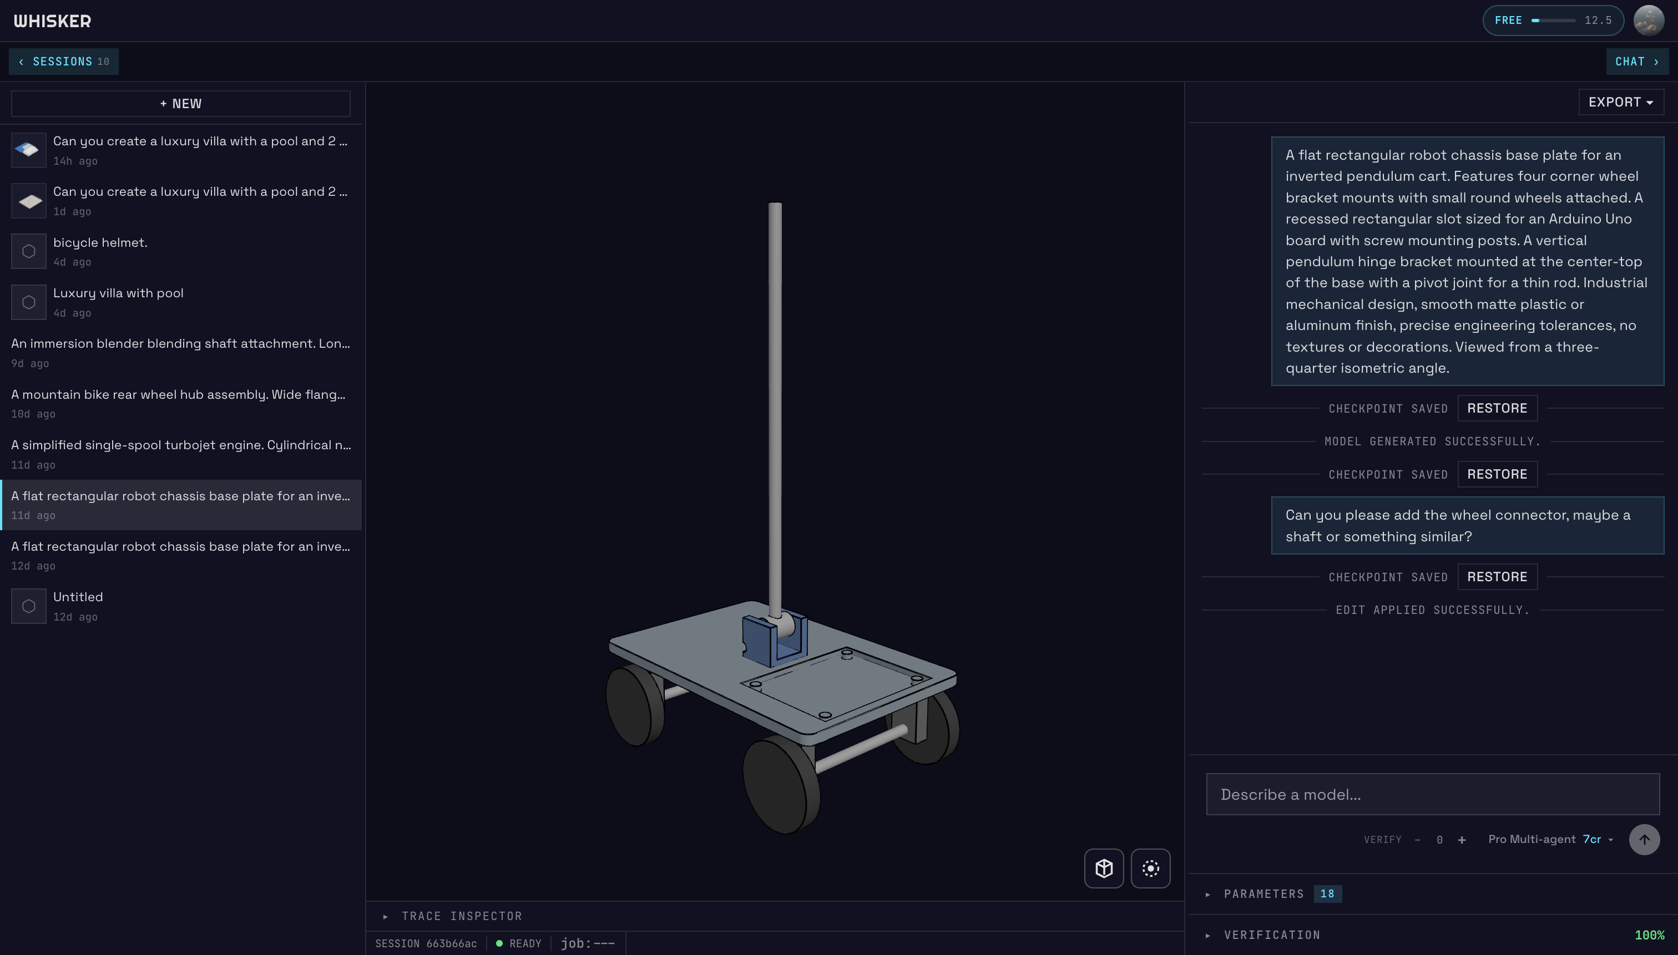Open the EXPORT dropdown
The width and height of the screenshot is (1678, 955).
pyautogui.click(x=1620, y=101)
